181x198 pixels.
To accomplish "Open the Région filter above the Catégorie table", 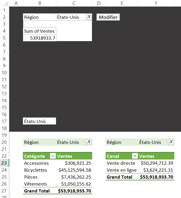I will click(89, 142).
